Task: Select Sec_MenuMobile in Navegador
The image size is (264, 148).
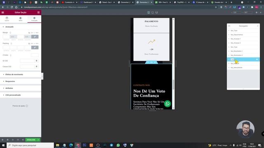Action: (x=243, y=67)
